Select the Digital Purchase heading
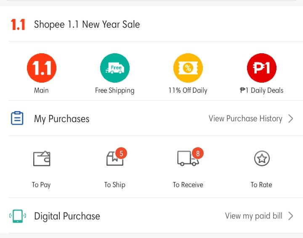 point(67,216)
